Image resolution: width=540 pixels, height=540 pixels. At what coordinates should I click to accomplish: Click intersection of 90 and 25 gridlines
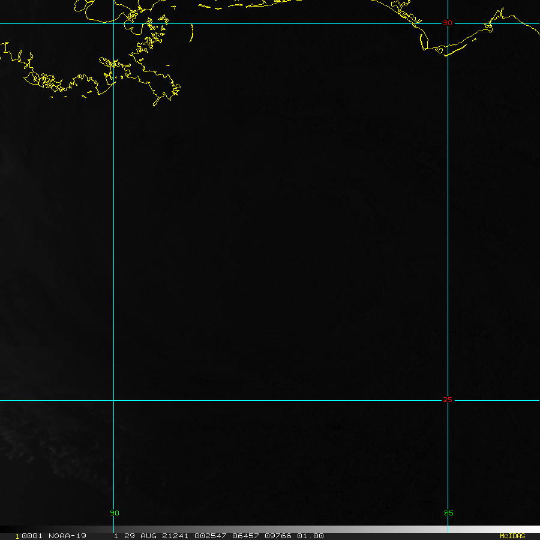113,400
